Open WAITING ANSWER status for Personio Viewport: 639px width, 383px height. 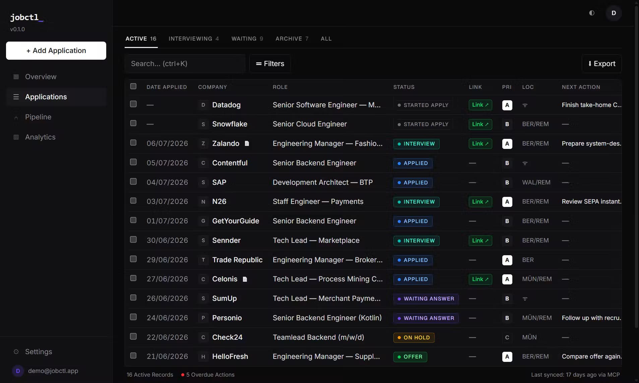[x=426, y=318]
